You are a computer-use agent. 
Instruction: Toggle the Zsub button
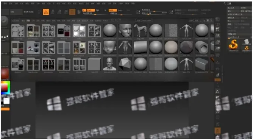(x=120, y=10)
